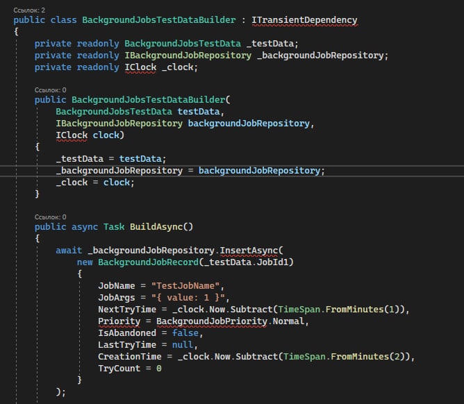
Task: Click _backgroundJobRepository in its readonly field declaration
Action: [320, 56]
